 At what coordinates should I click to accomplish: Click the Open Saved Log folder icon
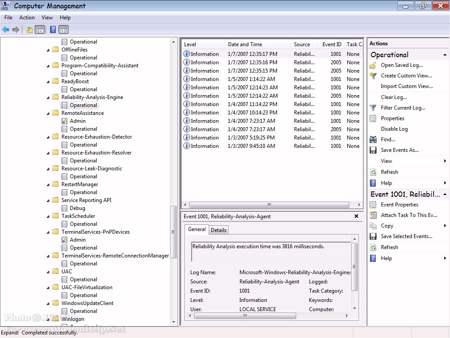pyautogui.click(x=373, y=65)
